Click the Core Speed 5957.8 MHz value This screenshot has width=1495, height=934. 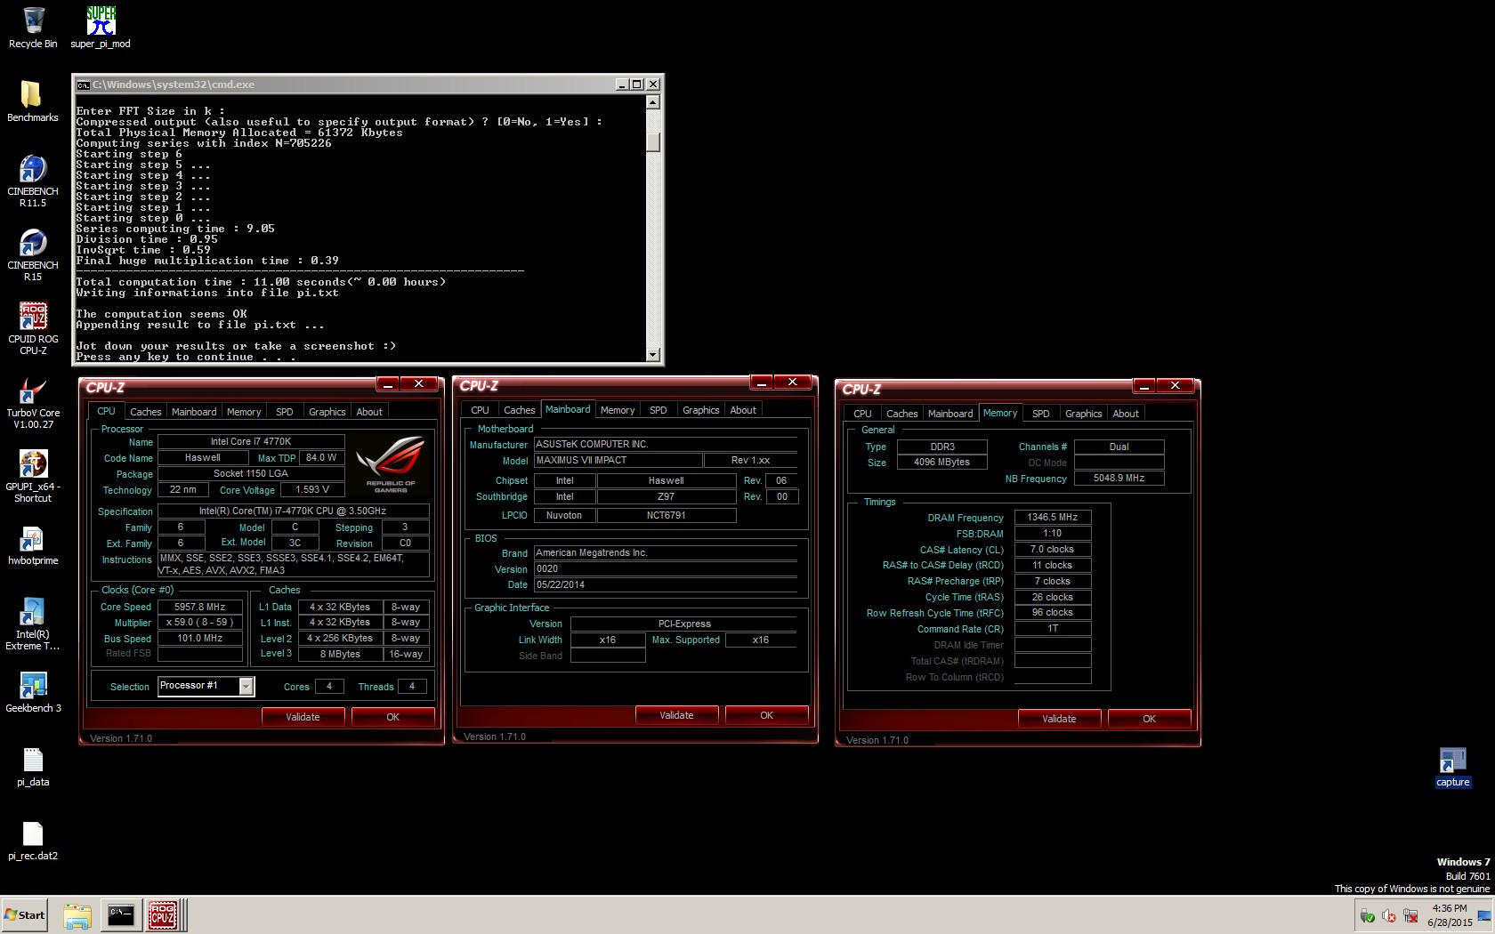[x=200, y=607]
